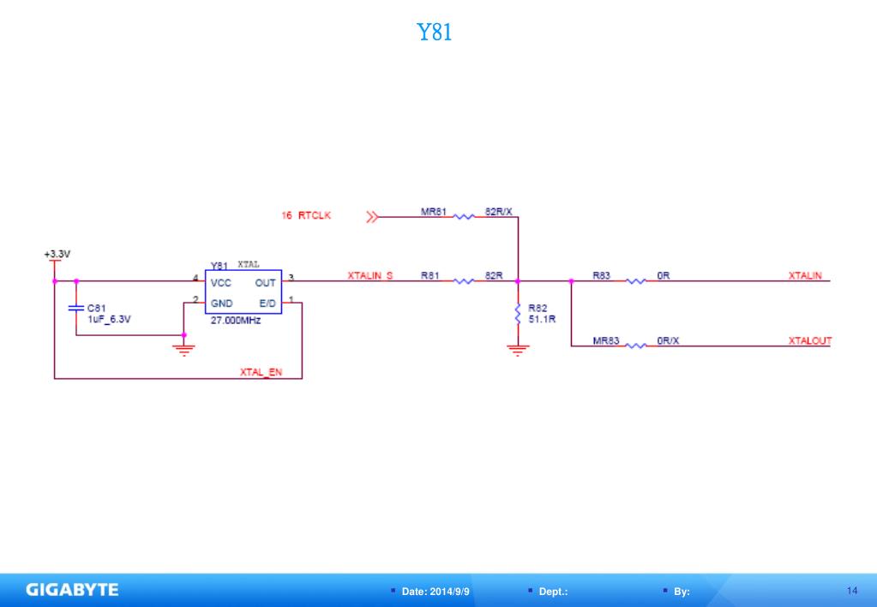This screenshot has width=877, height=607.
Task: Click the page number 14
Action: (852, 590)
